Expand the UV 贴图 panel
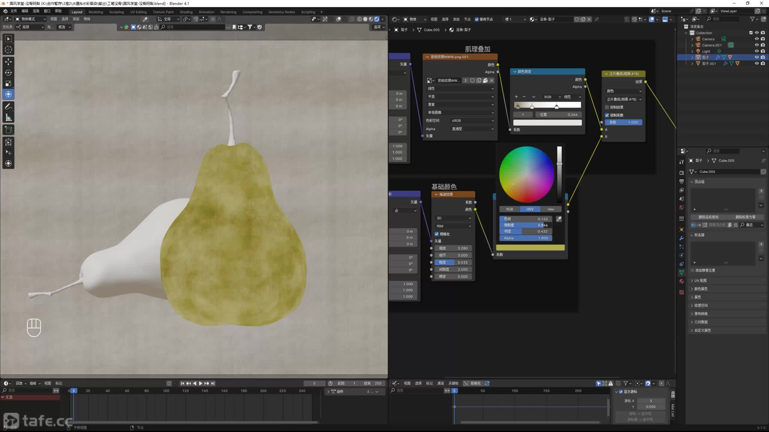The image size is (769, 432). (x=700, y=280)
